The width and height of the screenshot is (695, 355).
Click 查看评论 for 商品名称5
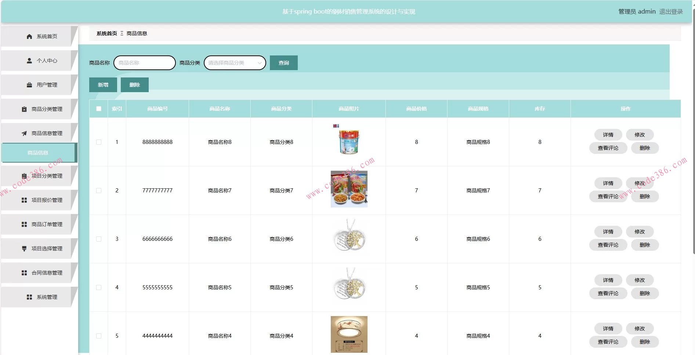point(608,293)
